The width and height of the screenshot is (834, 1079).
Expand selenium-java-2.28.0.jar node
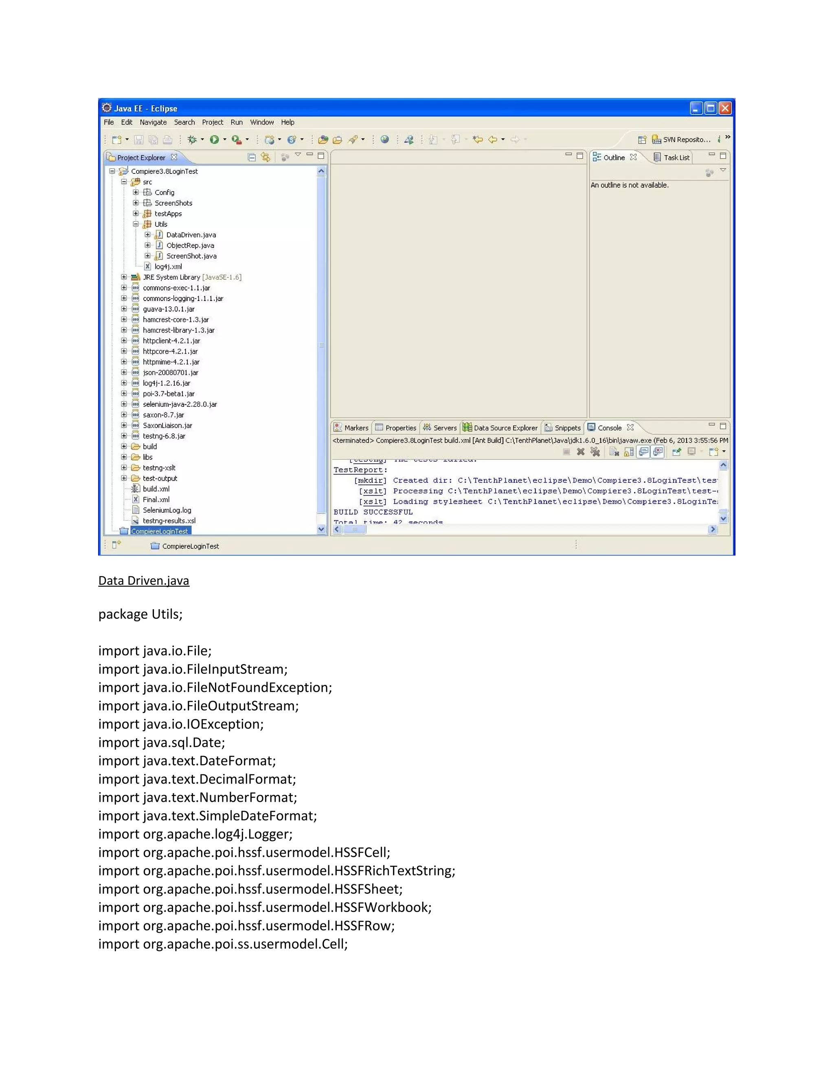(x=124, y=404)
